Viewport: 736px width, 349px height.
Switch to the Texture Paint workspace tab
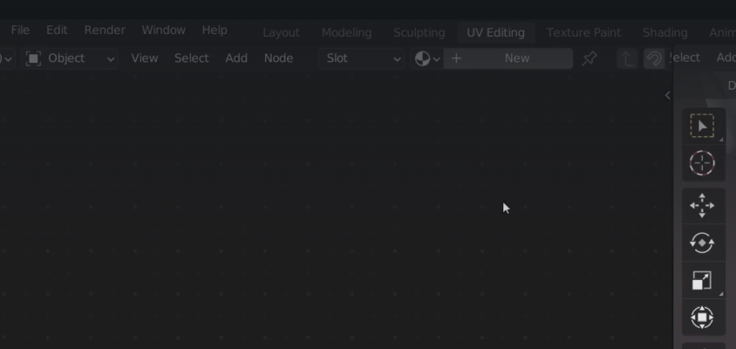click(583, 33)
